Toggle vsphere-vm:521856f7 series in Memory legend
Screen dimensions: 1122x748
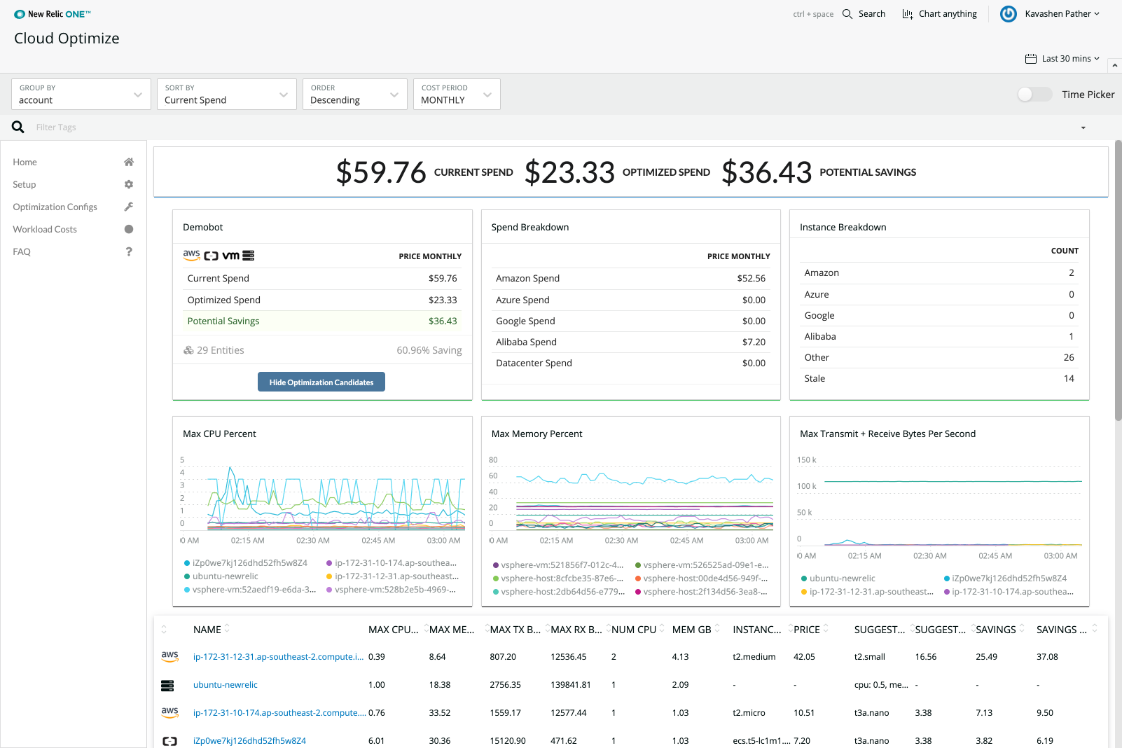click(558, 565)
